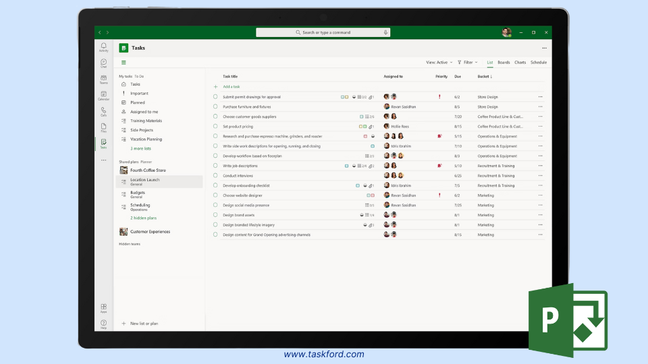Open the Chat icon in sidebar
The height and width of the screenshot is (364, 648).
103,63
